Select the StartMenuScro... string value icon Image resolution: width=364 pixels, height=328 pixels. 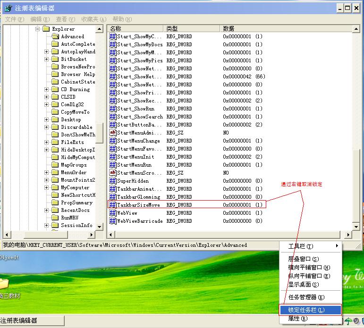point(112,173)
